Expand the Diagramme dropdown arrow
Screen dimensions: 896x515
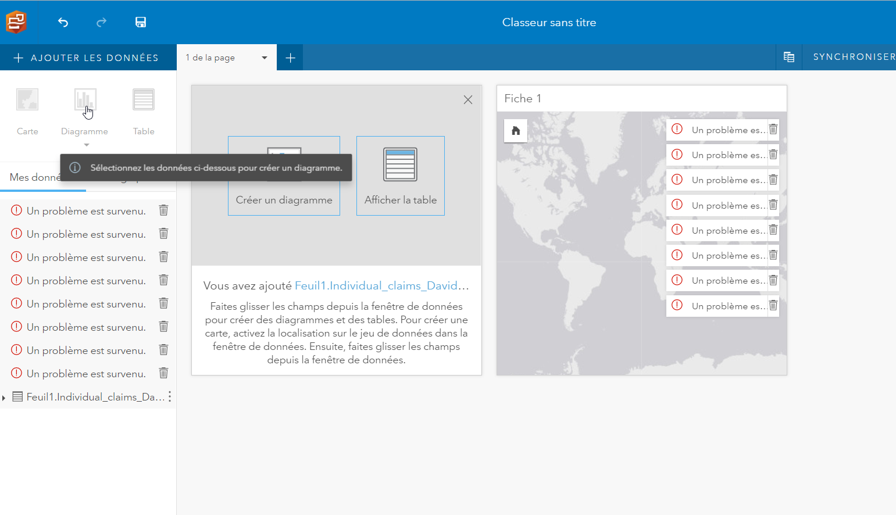pos(87,145)
